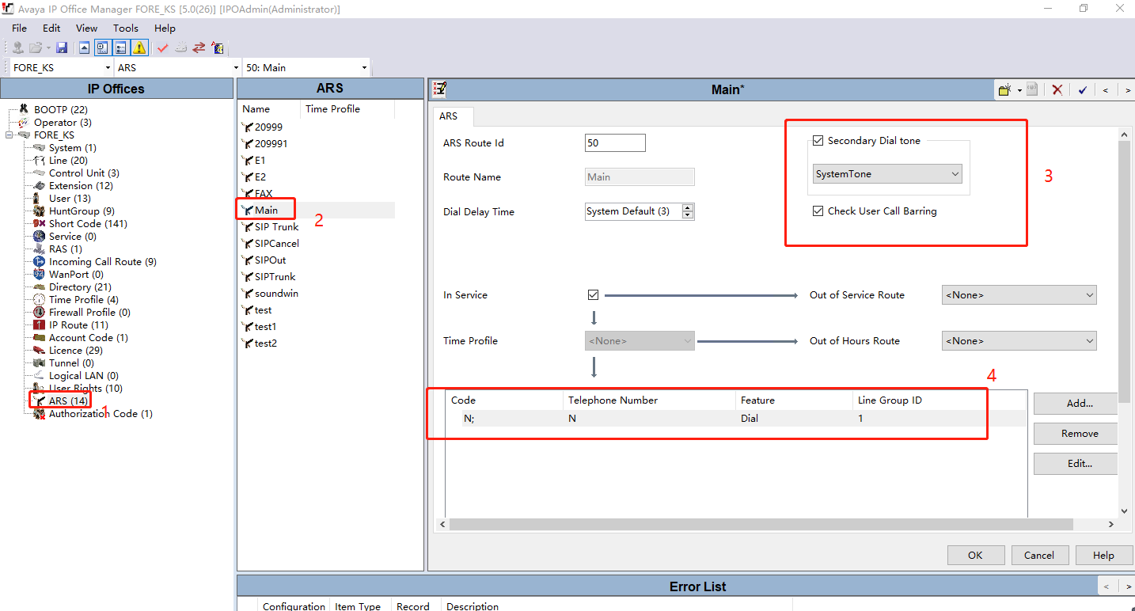Click the collapse all groups toolbar icon
Screen dimensions: 1135x611
click(85, 47)
